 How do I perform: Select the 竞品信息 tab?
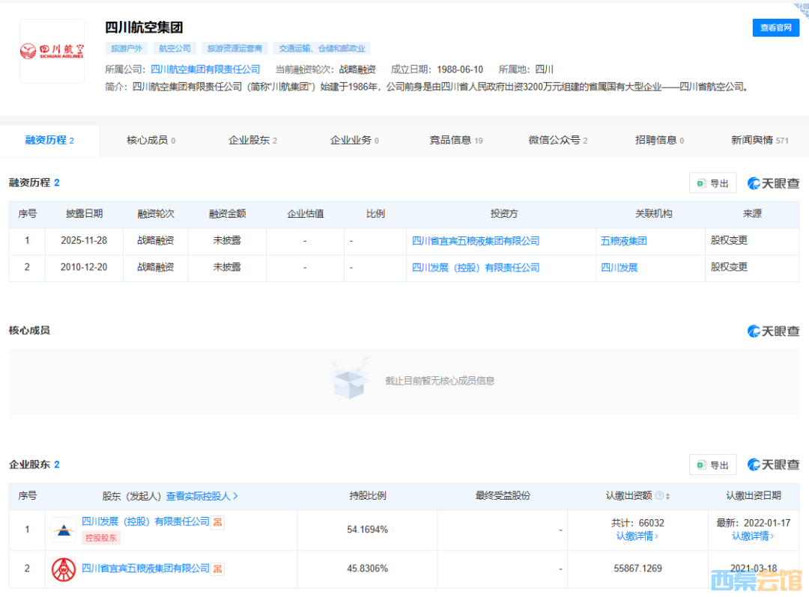click(455, 140)
